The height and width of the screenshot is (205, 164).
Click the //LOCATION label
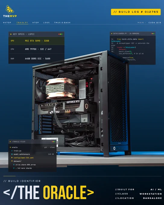coord(125,198)
